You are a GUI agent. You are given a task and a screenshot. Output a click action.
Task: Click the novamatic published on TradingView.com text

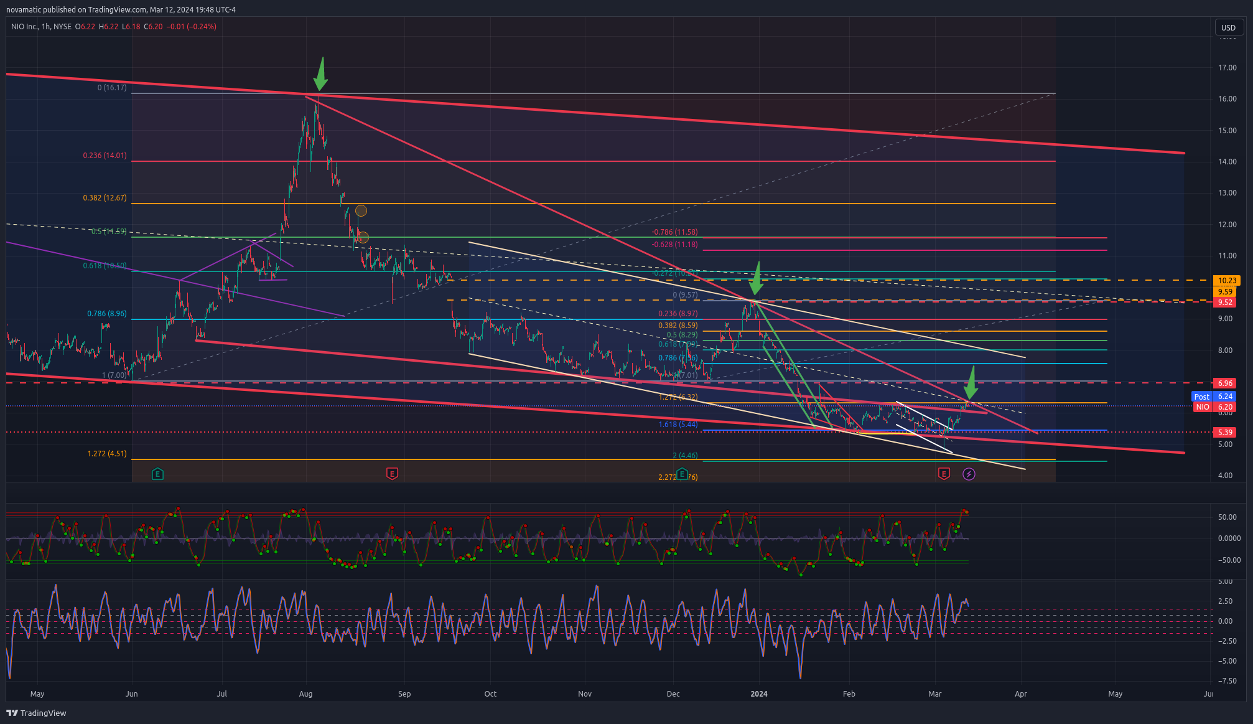pos(77,9)
